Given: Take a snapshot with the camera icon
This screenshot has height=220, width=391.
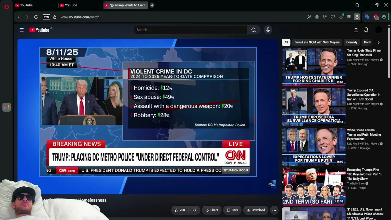Looking at the screenshot, I should [317, 17].
